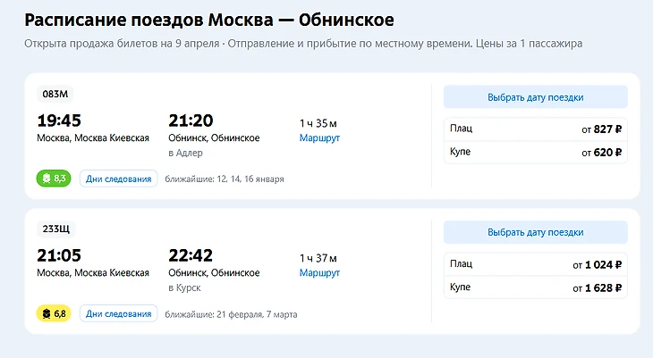Click the в Адлер destination text
This screenshot has width=653, height=358.
pyautogui.click(x=185, y=153)
